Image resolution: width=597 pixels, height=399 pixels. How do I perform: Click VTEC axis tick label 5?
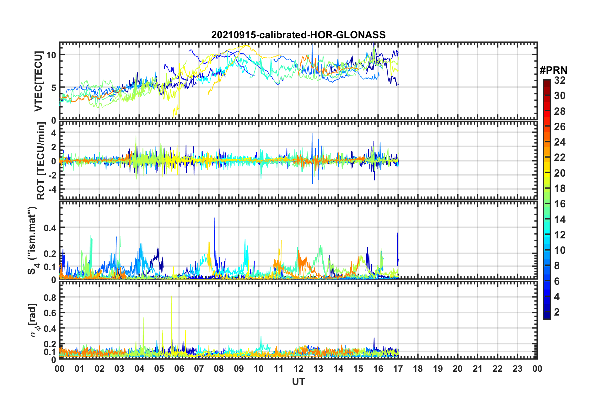(54, 88)
